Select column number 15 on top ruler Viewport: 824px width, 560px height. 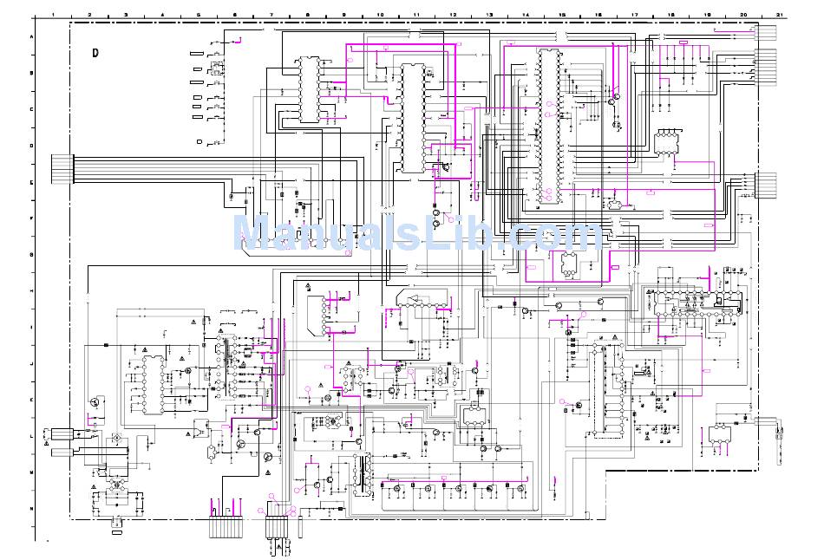point(562,15)
